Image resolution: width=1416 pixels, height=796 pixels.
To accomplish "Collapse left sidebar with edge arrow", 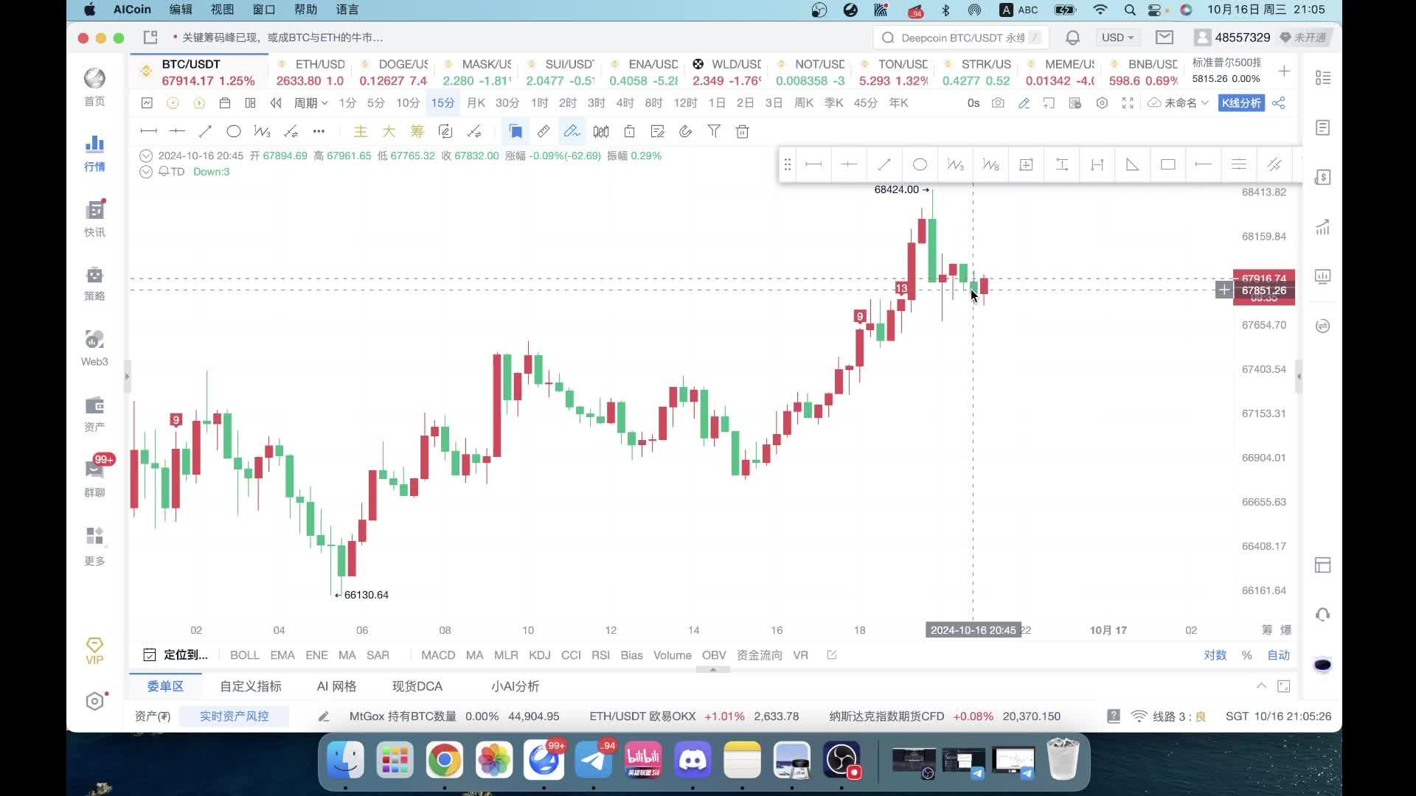I will 127,376.
